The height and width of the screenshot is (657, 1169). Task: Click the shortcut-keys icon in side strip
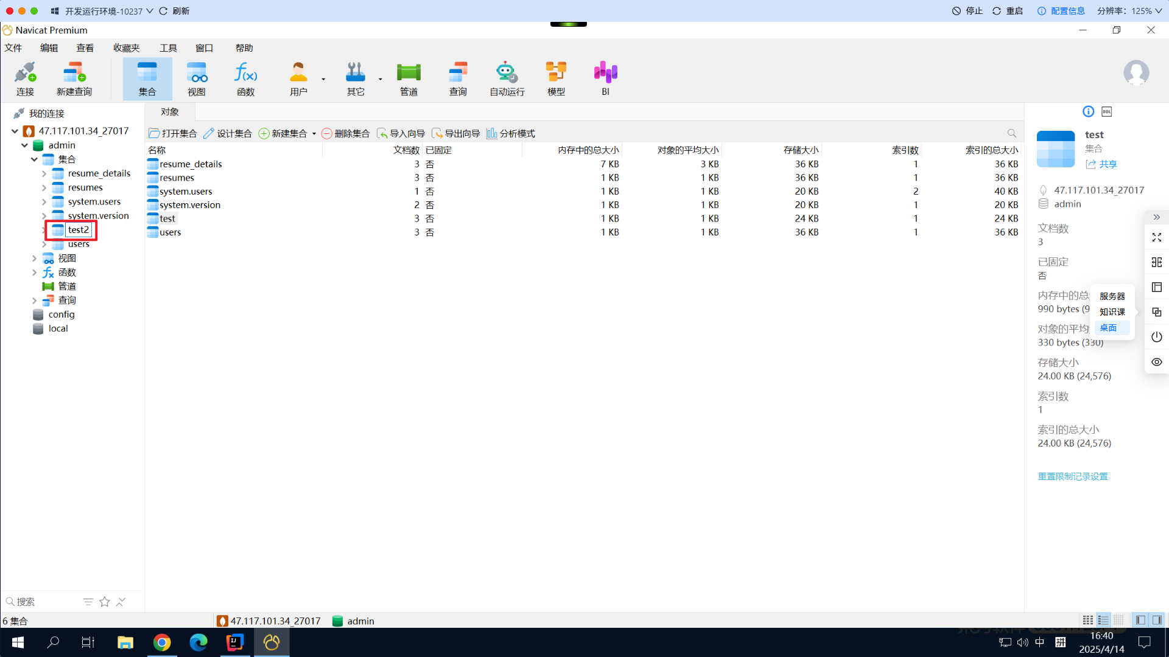1157,262
